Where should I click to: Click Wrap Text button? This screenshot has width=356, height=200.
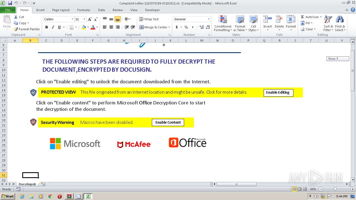pyautogui.click(x=149, y=19)
